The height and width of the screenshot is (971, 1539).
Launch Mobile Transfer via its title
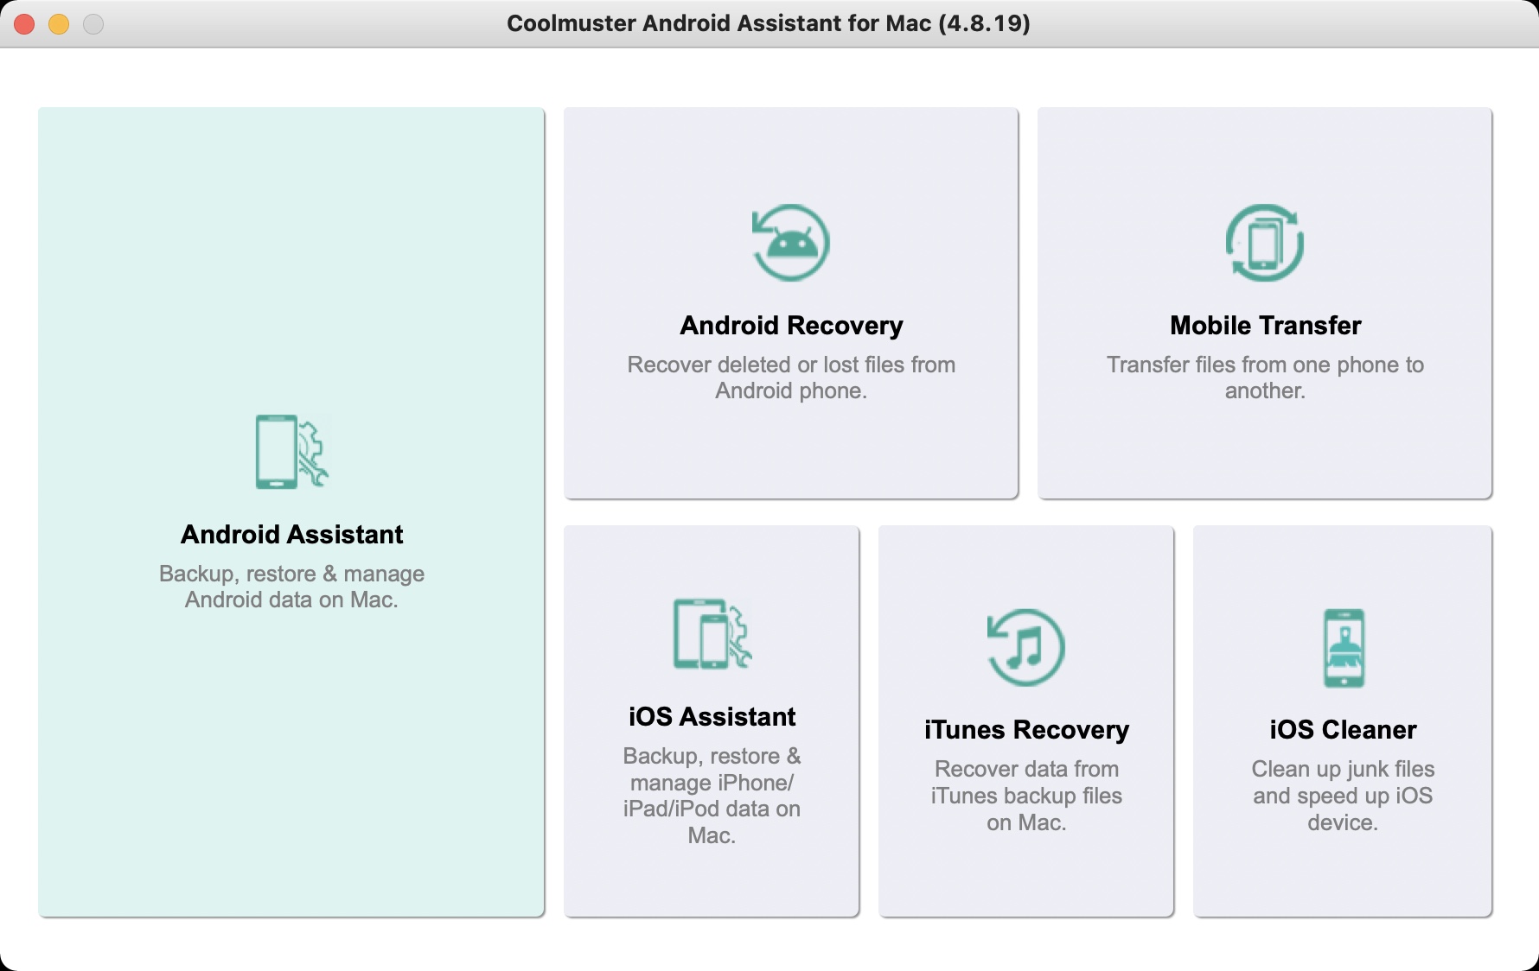(1264, 326)
